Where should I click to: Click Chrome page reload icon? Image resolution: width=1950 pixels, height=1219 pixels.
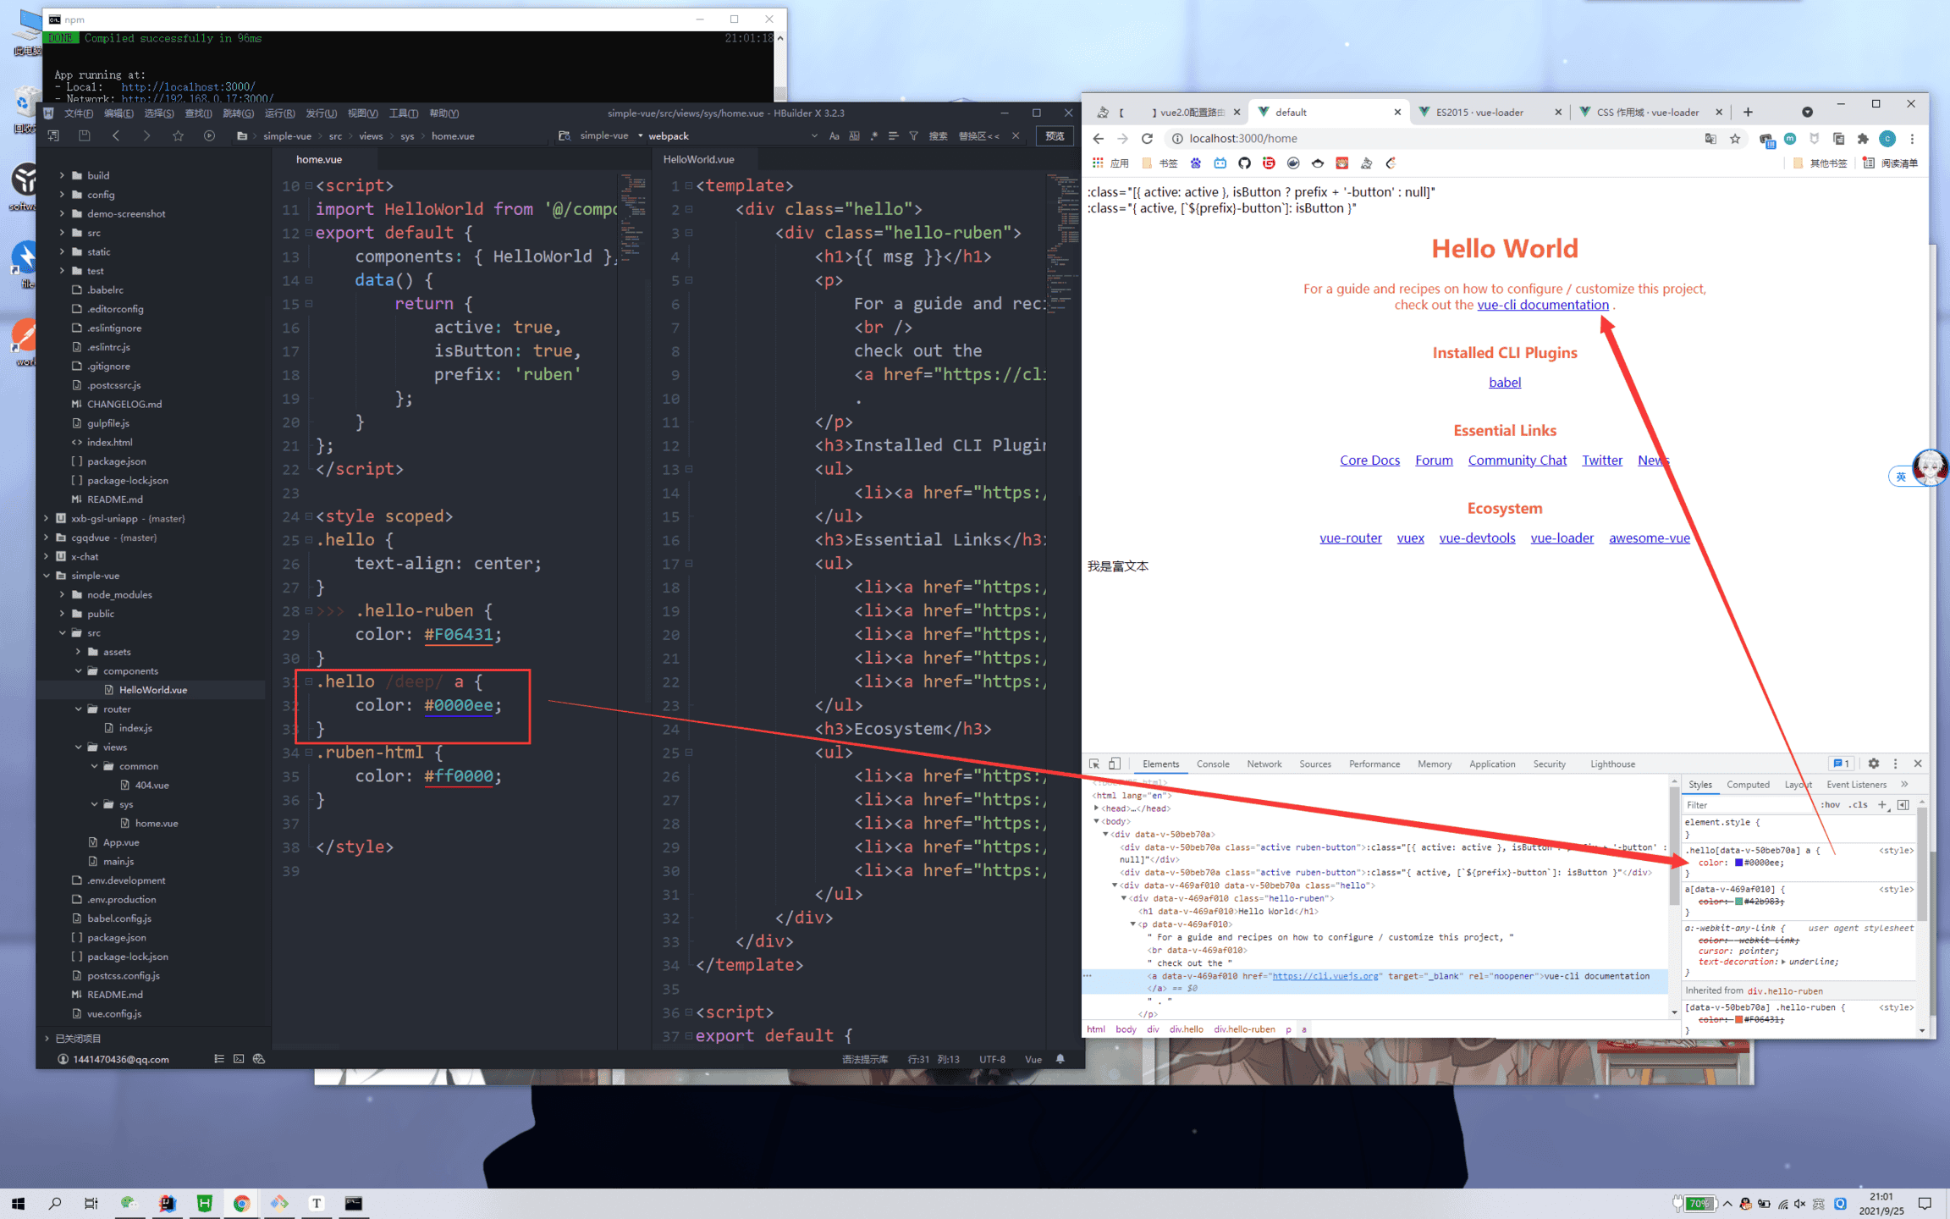(1147, 139)
